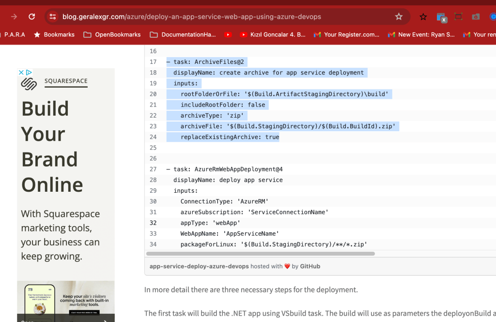
Task: Click the azureSubscription ServiceConnectionName line
Action: pyautogui.click(x=254, y=212)
